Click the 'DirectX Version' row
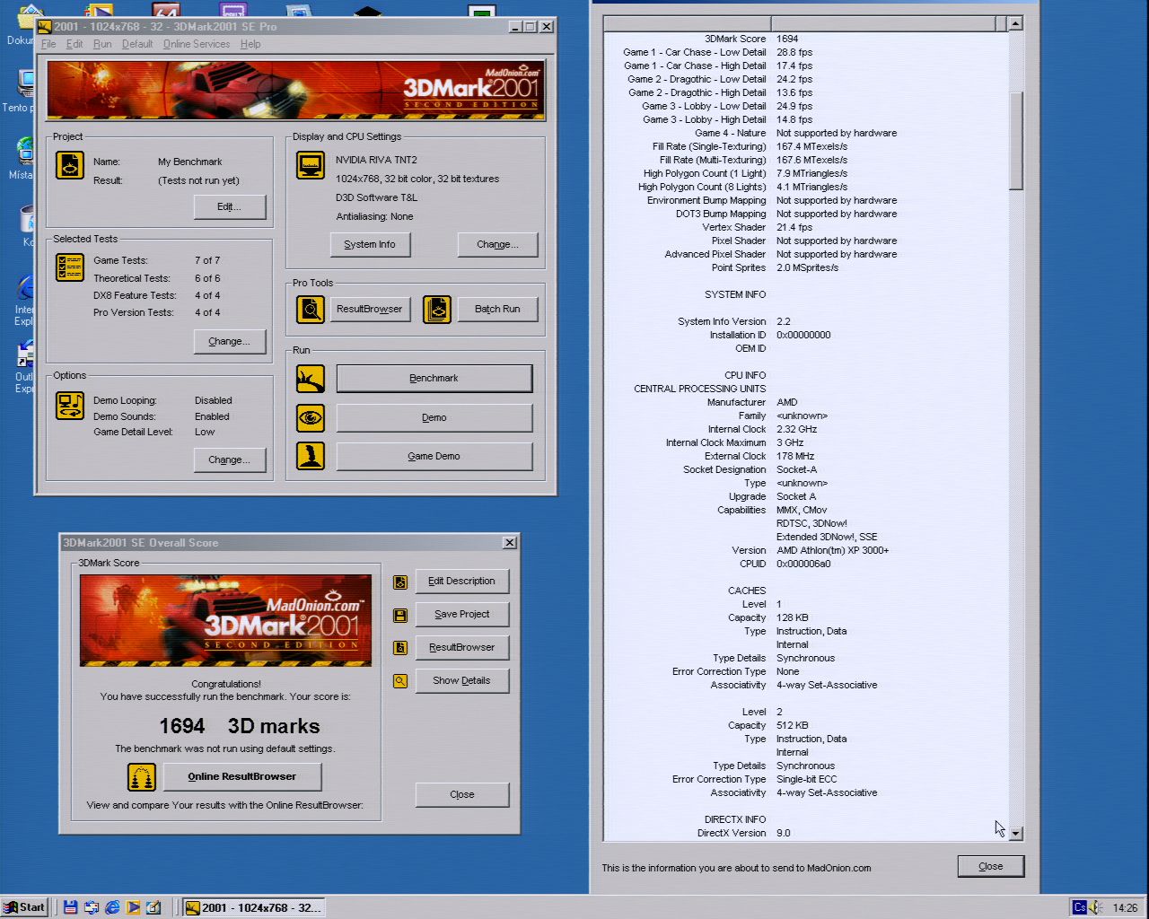The image size is (1149, 919). tap(805, 833)
